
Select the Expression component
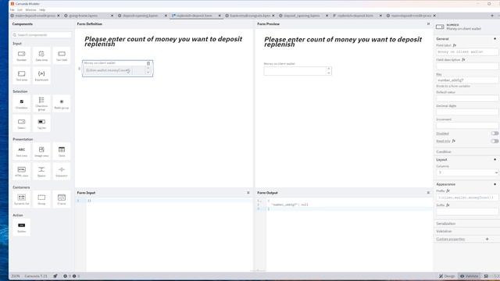[41, 76]
